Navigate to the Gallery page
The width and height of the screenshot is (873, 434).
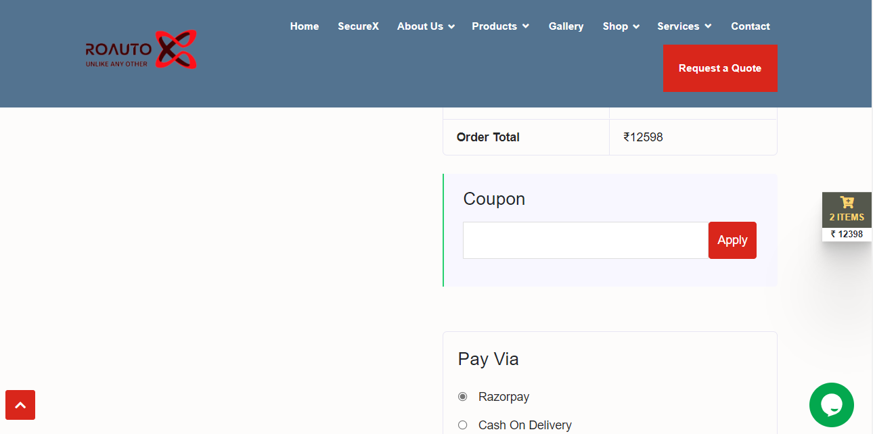(566, 26)
